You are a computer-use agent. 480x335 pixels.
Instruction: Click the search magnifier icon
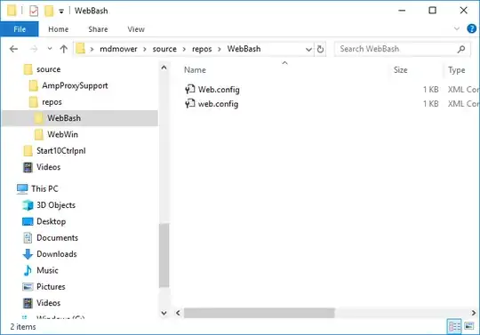click(x=461, y=49)
